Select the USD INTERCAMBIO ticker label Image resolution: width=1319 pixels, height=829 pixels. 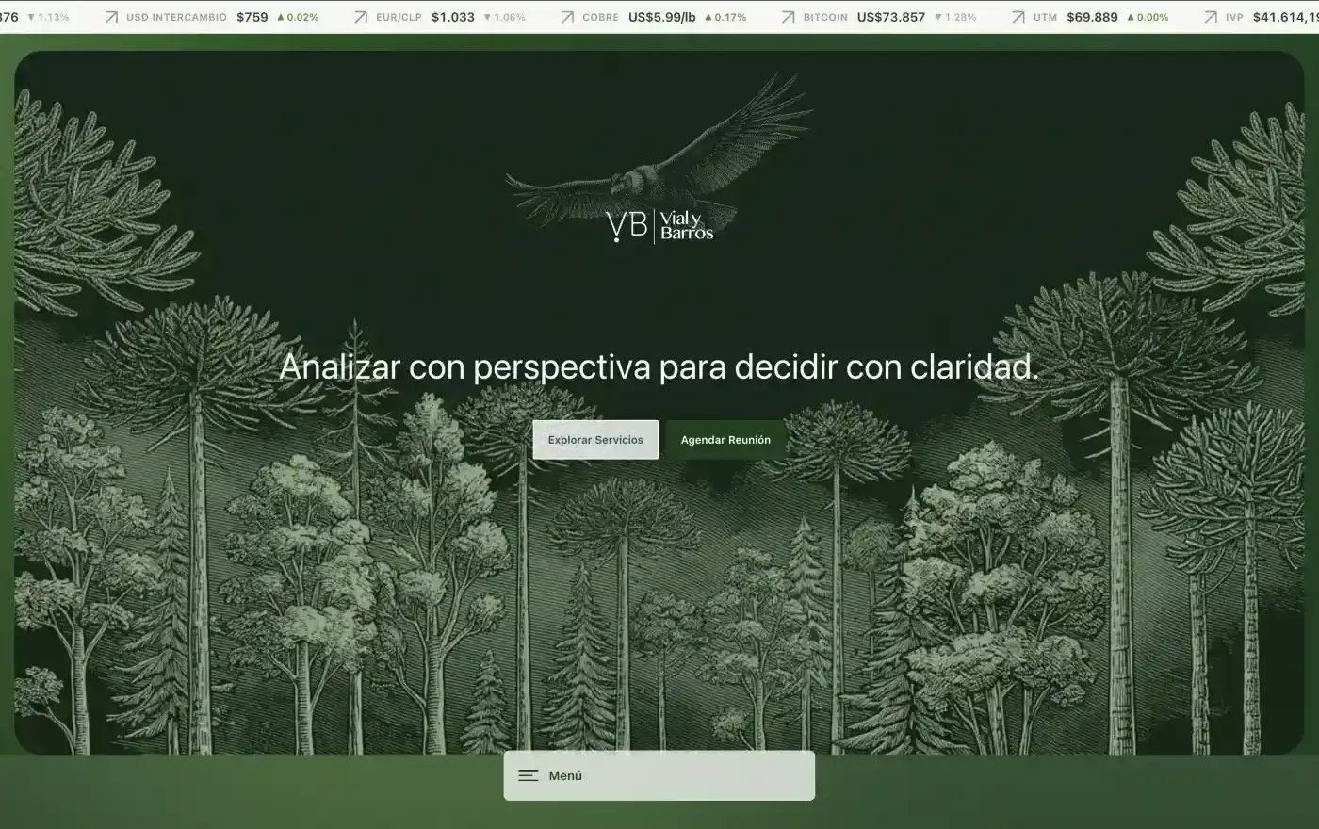point(176,17)
